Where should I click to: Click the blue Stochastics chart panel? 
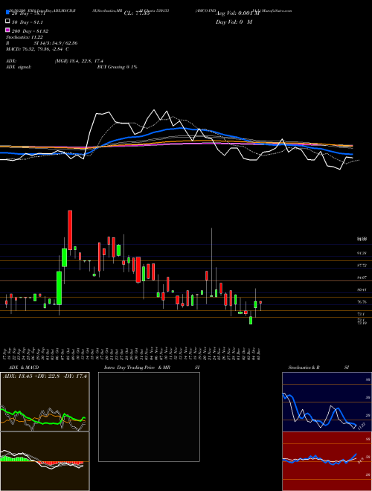[x=327, y=402]
